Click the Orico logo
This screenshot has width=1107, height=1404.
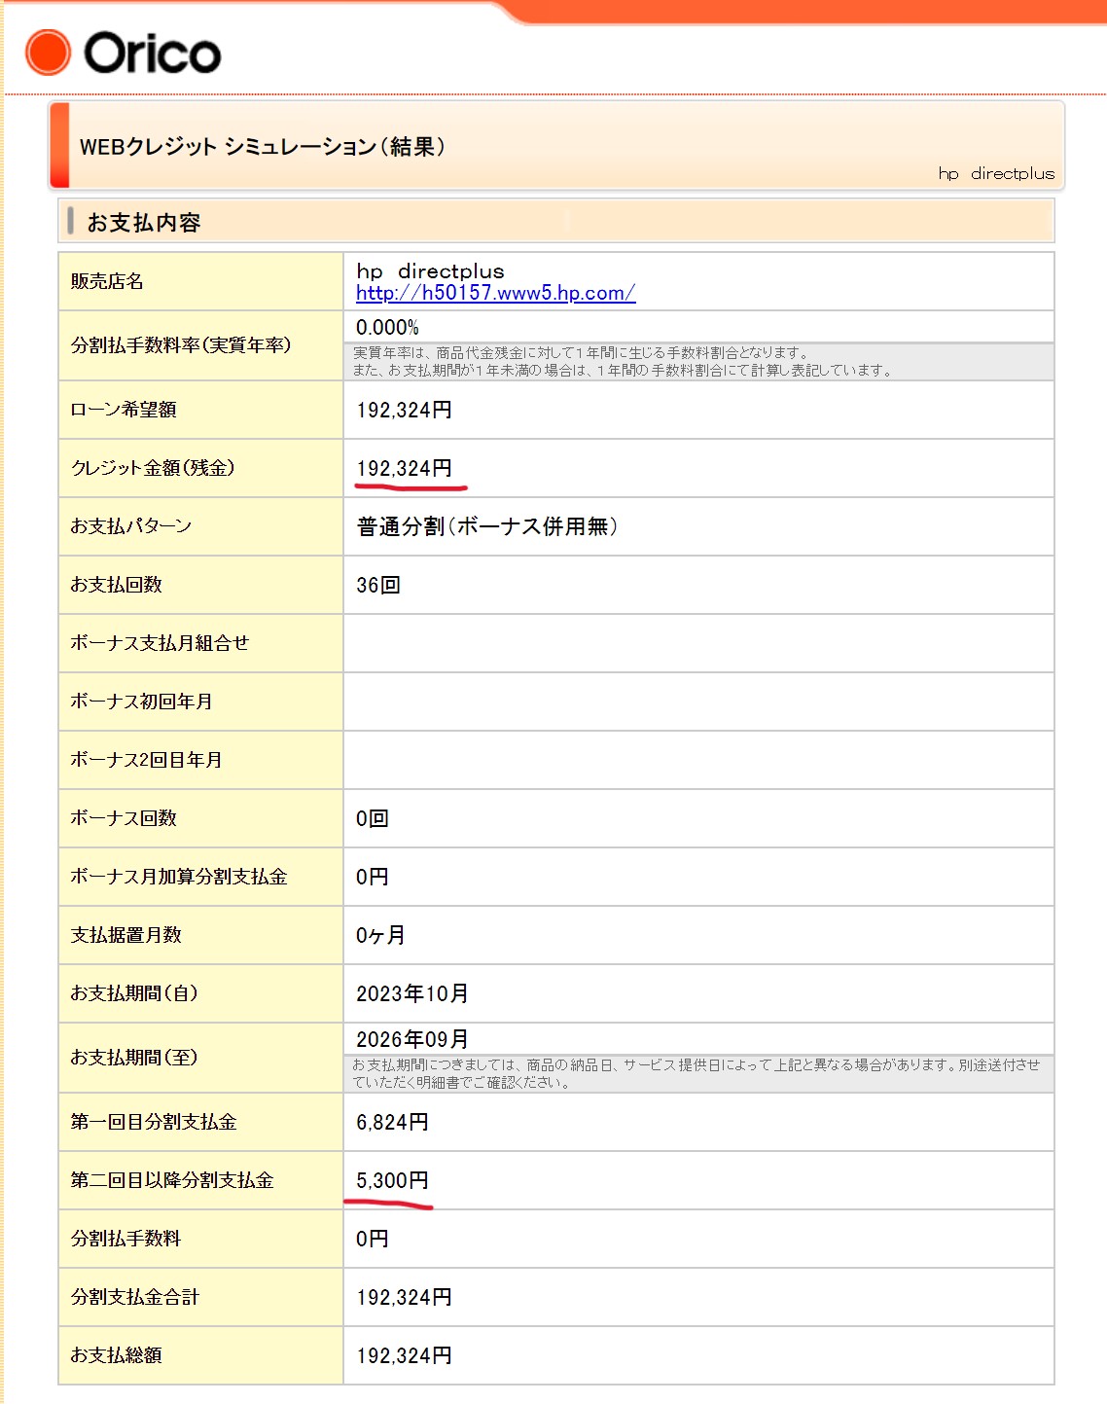coord(124,53)
